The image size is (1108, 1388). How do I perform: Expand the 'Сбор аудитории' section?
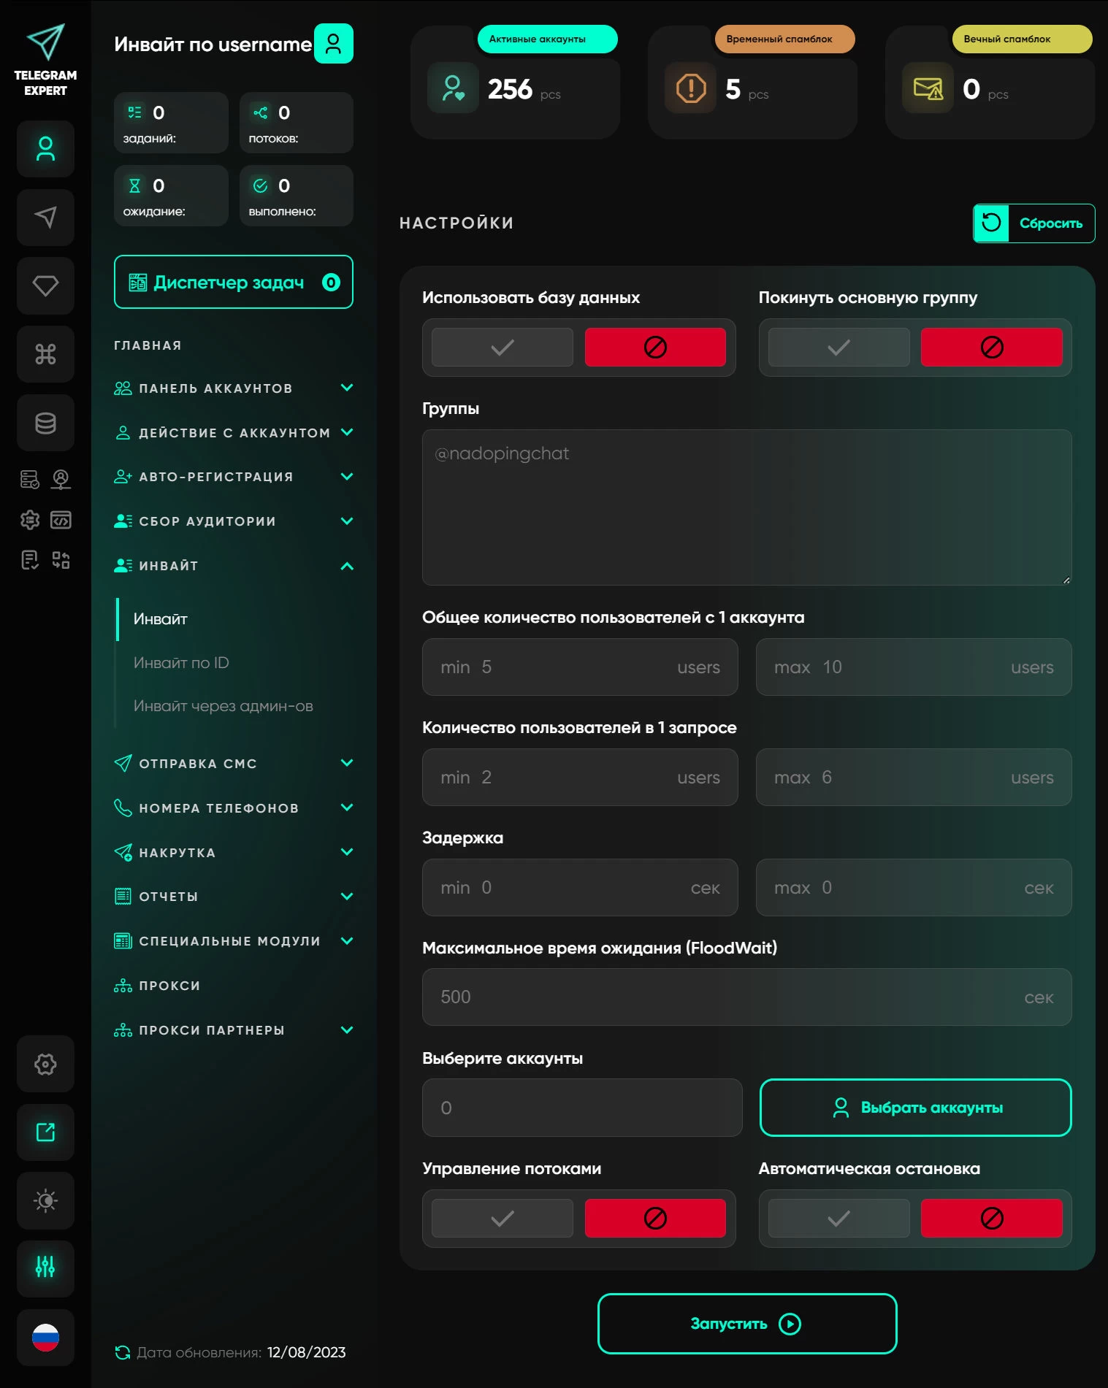[234, 521]
